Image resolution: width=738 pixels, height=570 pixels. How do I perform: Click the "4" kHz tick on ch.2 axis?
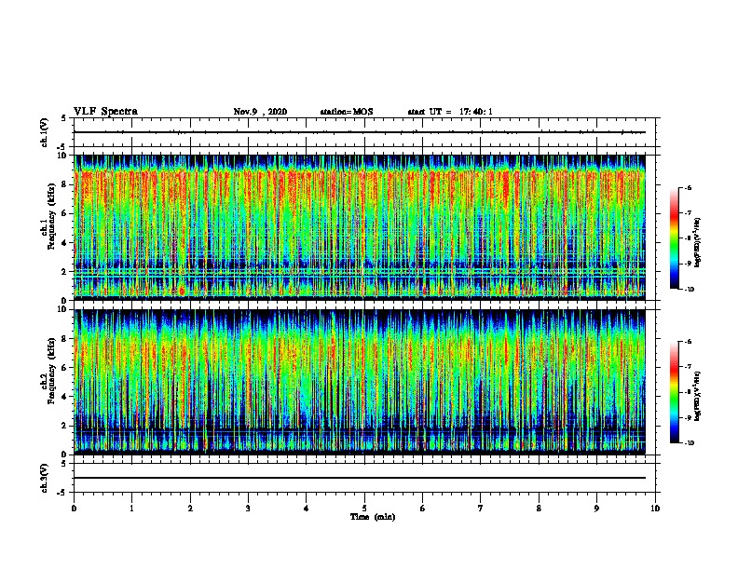pos(65,397)
